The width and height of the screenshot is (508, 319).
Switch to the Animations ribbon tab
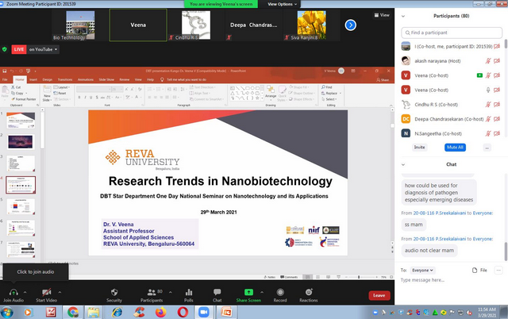click(x=86, y=79)
